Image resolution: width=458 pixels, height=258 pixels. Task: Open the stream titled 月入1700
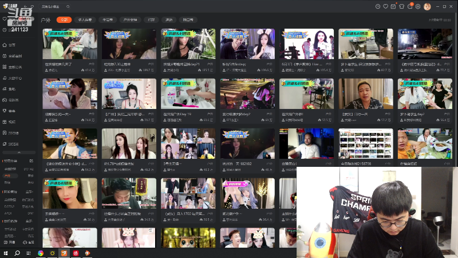tap(188, 200)
